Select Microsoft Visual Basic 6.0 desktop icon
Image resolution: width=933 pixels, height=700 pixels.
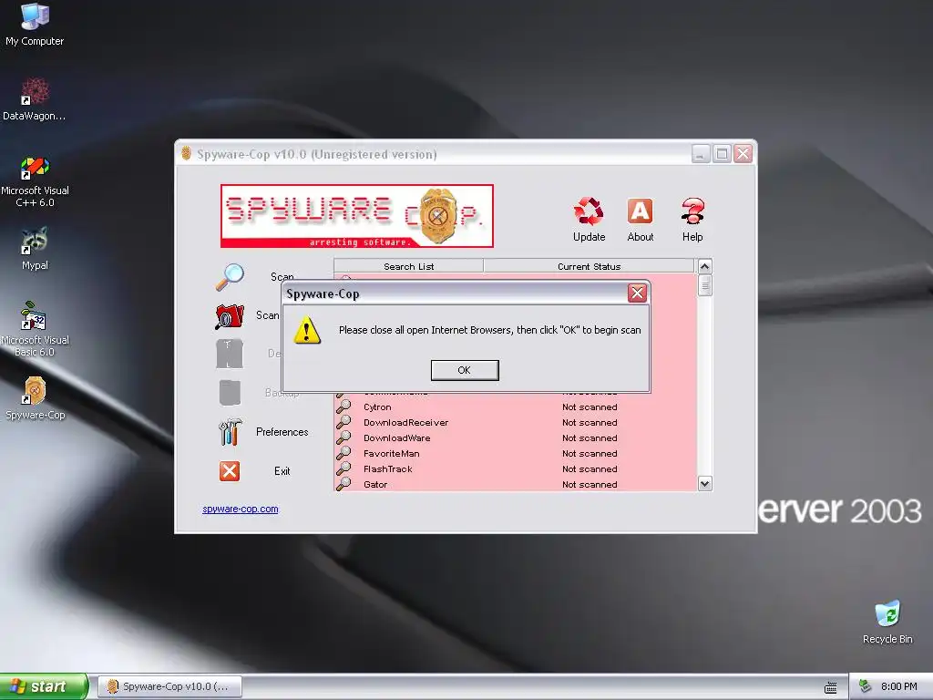[35, 328]
